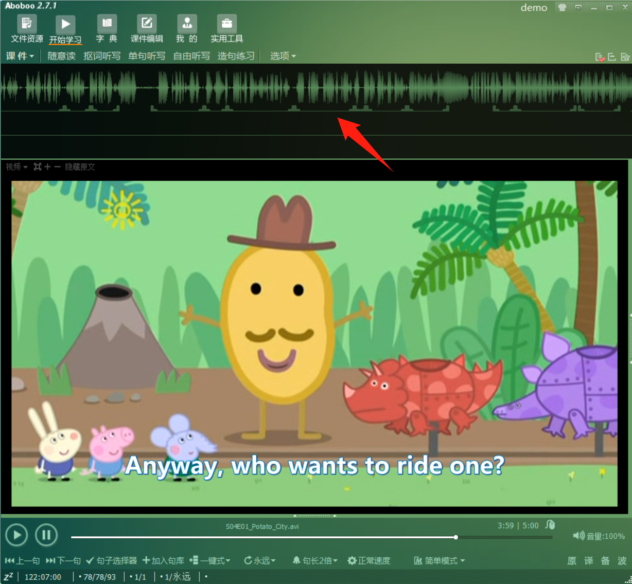
Task: Click the 122:07:00 time in status bar
Action: click(x=43, y=577)
